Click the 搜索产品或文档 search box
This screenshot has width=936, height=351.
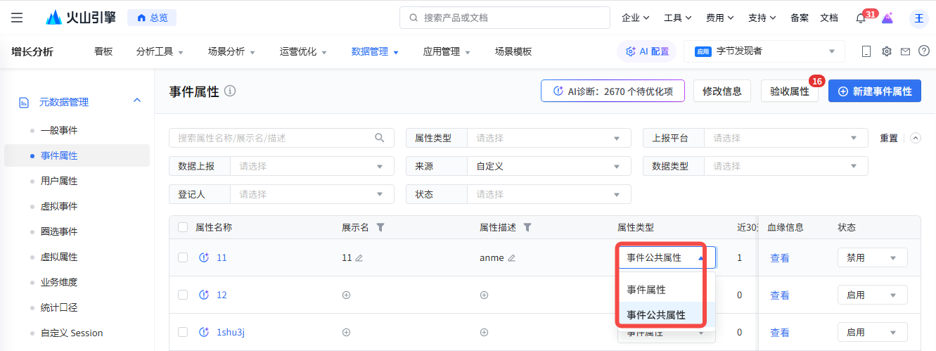click(505, 18)
